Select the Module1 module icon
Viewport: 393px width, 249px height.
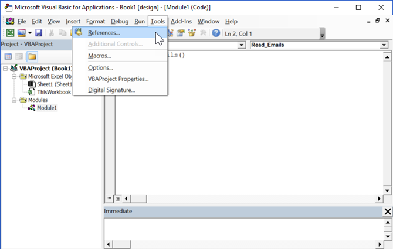31,108
